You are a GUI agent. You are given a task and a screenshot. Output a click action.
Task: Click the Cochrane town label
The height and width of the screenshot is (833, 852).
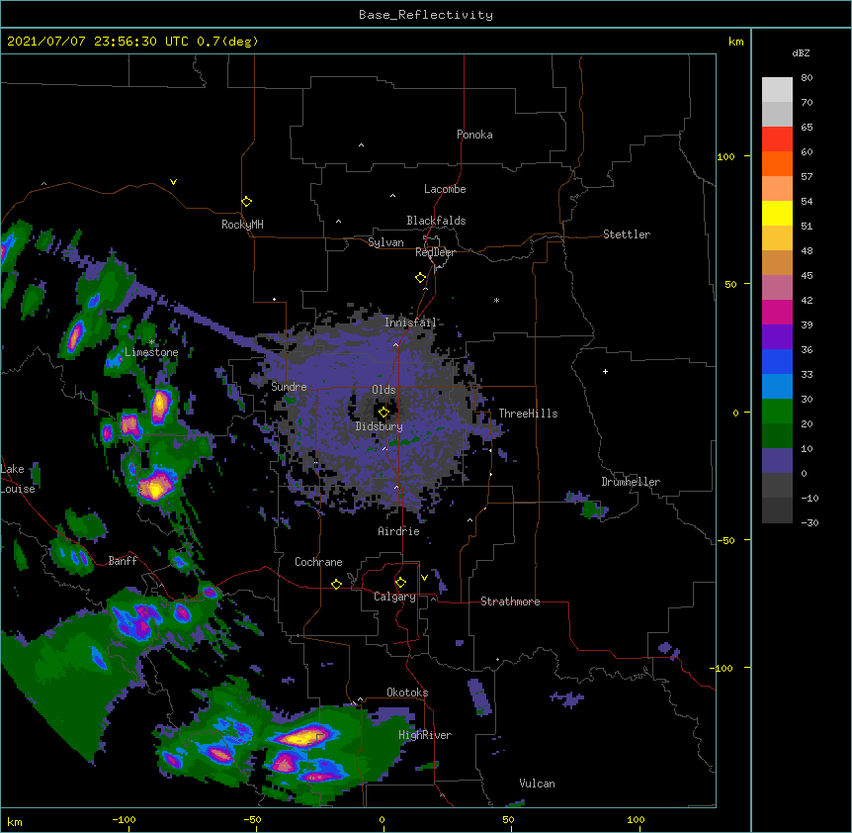click(x=318, y=562)
